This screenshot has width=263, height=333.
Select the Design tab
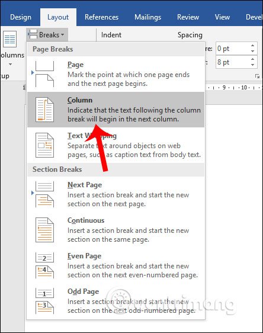(21, 17)
